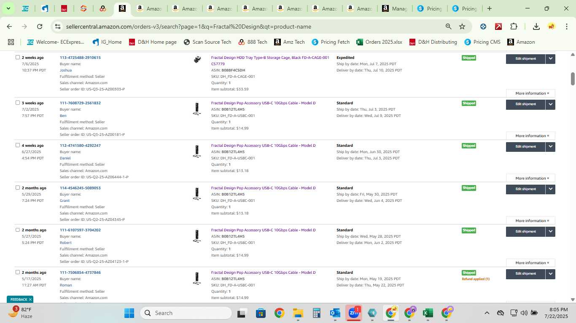The height and width of the screenshot is (323, 576).
Task: Click the zoom magnifier icon in address bar
Action: [x=448, y=26]
